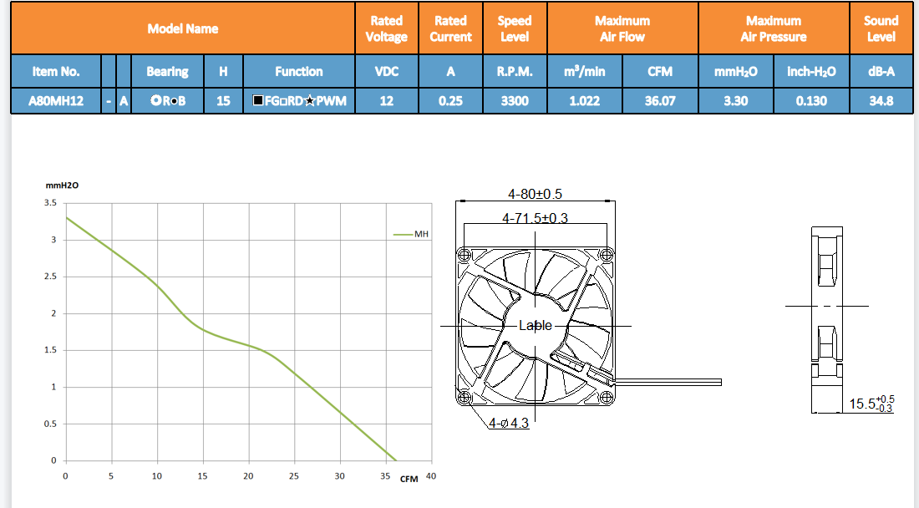Click the 4-ø4.3 hole dimension label

coord(509,423)
